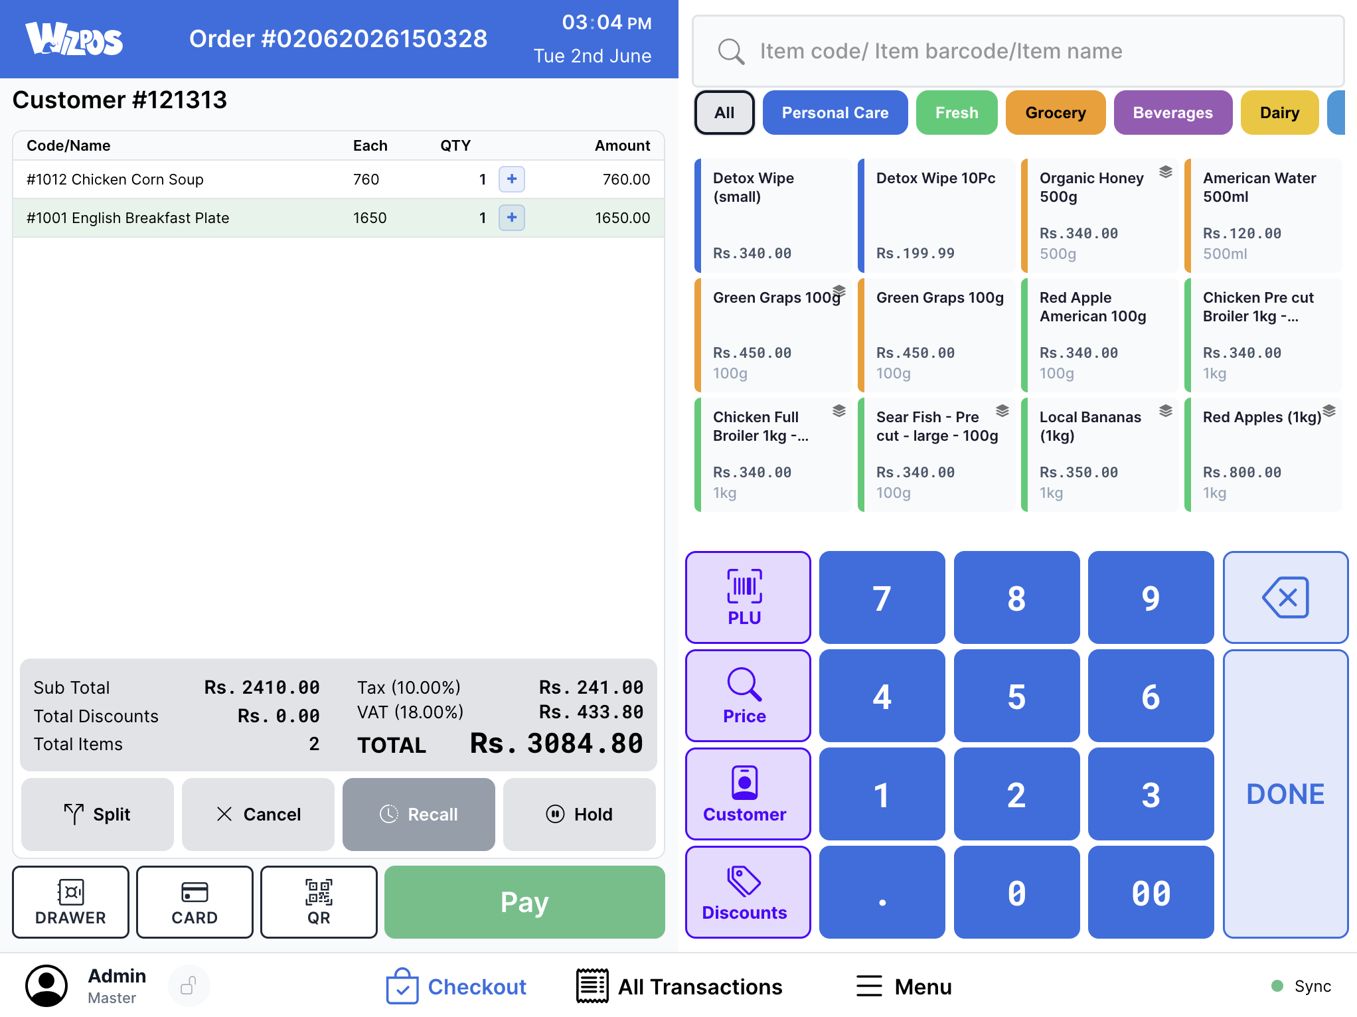
Task: Check the Sync status indicator
Action: point(1301,986)
